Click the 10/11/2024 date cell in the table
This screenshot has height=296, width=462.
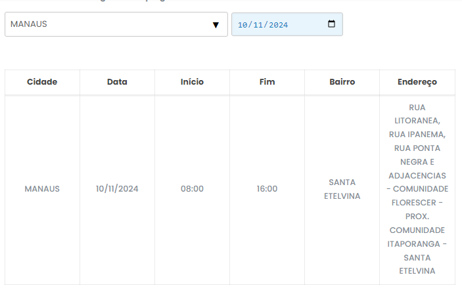click(x=117, y=189)
